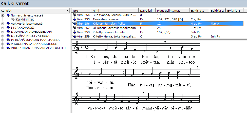Image resolution: width=247 pixels, height=113 pixels.
Task: Expand the V KUOLEMA JA IANKAIKKISUUS node
Action: click(3, 44)
